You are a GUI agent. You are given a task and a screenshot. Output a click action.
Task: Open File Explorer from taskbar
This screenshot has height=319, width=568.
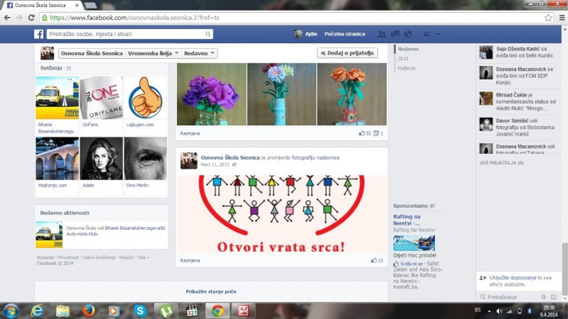63,311
